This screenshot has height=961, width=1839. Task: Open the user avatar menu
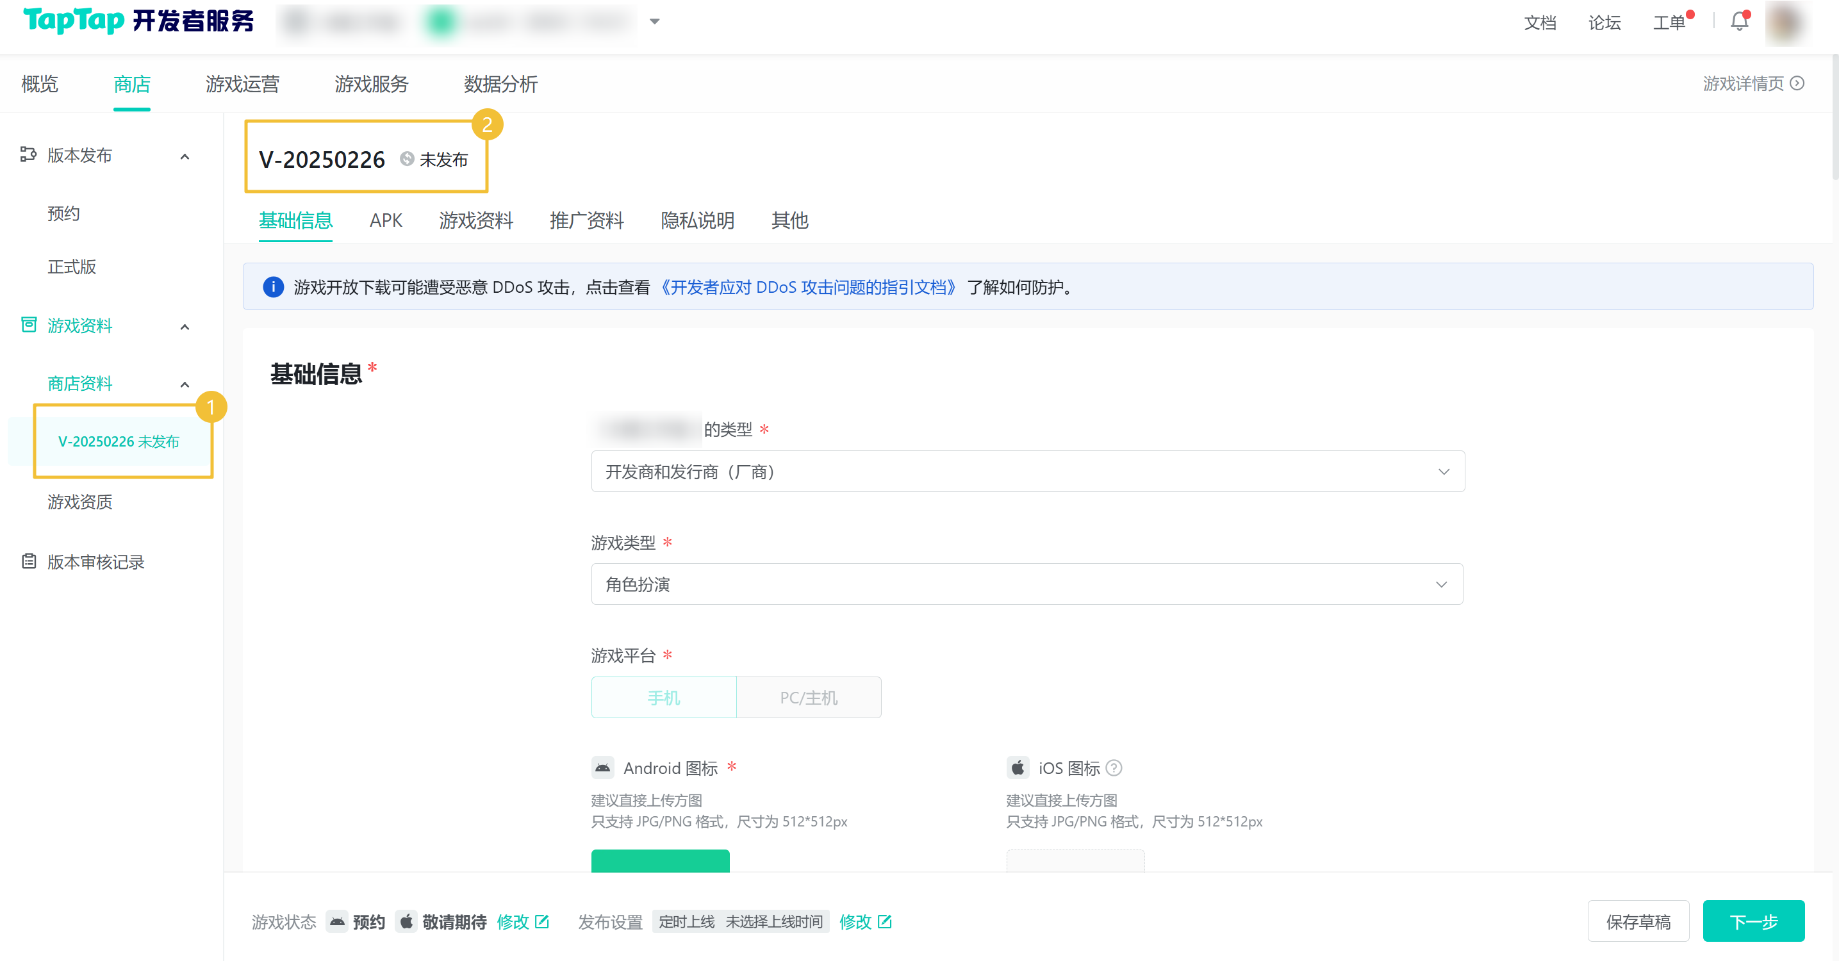click(1785, 22)
